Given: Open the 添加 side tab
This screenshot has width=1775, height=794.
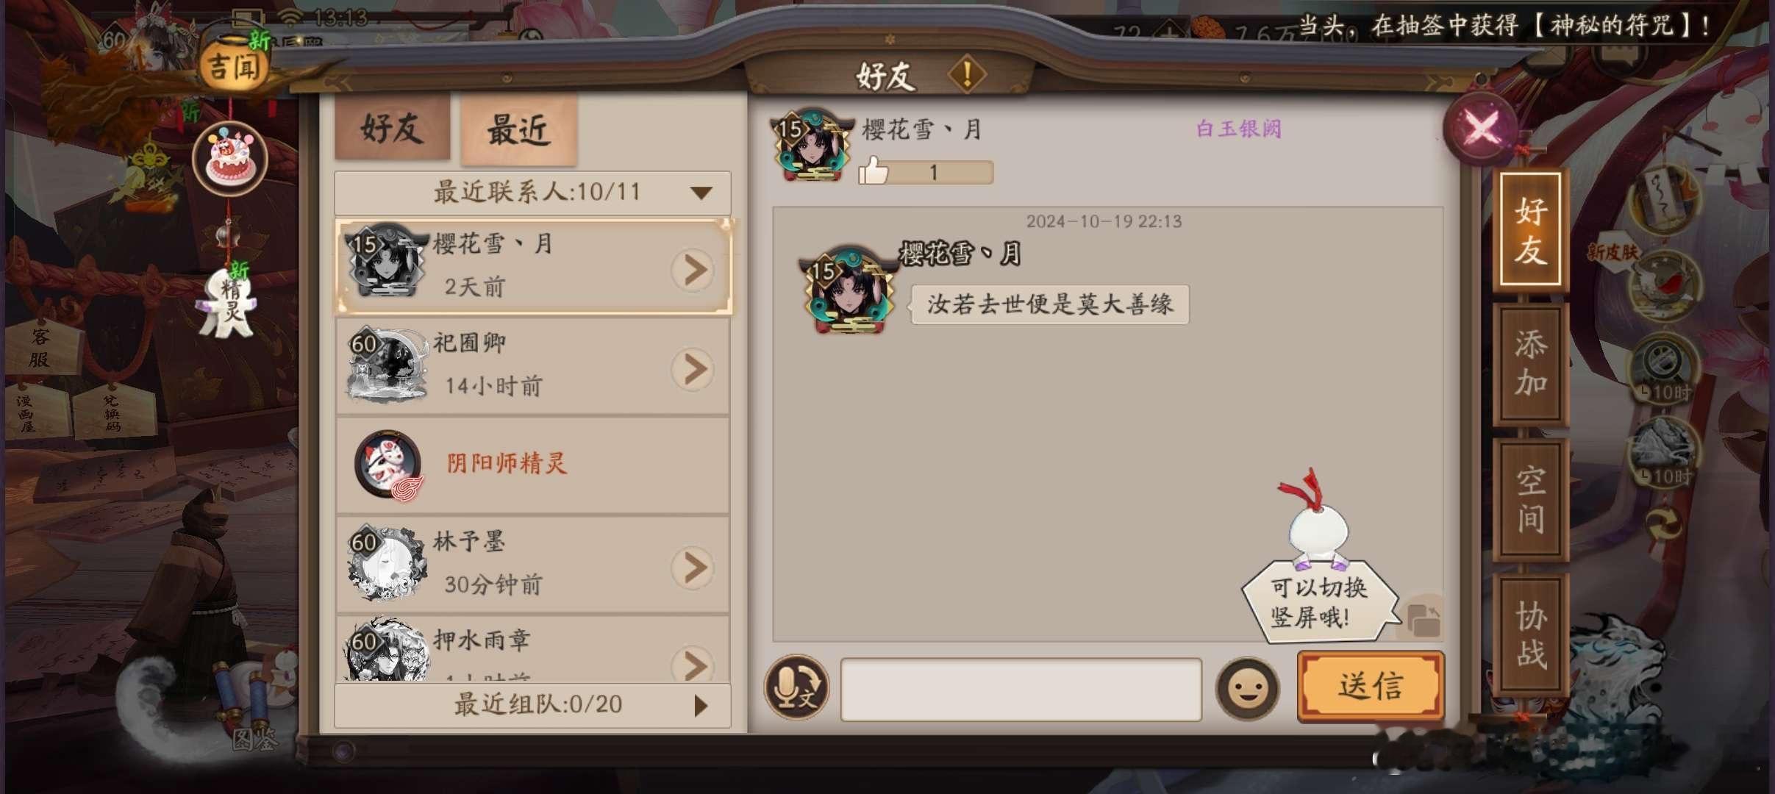Looking at the screenshot, I should [1531, 363].
